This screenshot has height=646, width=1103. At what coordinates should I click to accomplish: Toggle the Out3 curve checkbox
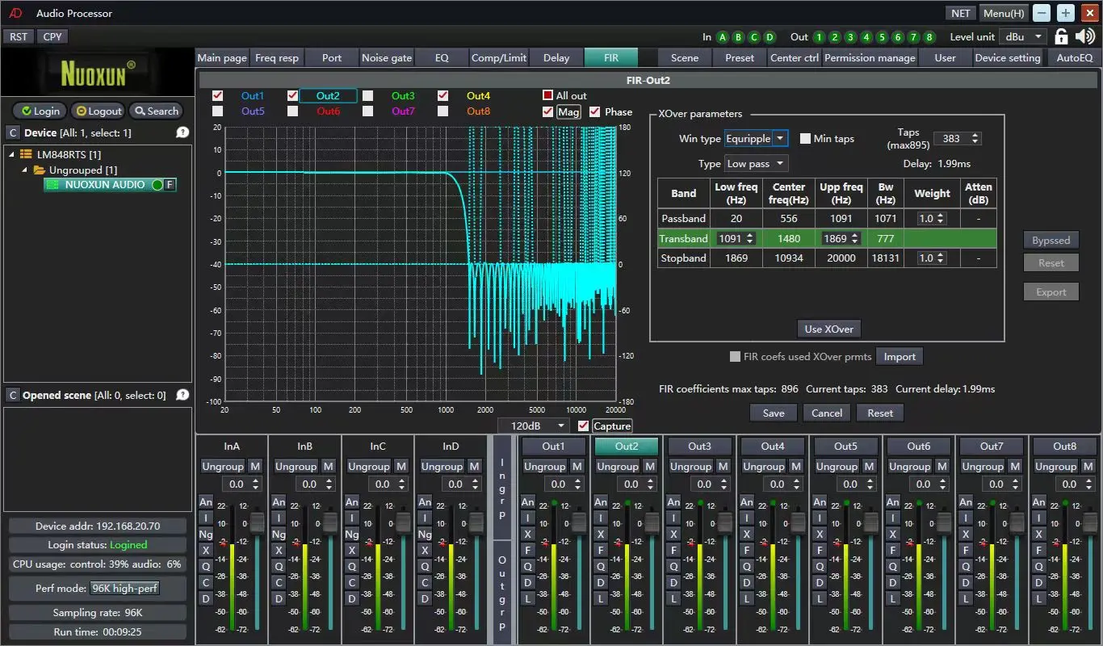(x=368, y=95)
